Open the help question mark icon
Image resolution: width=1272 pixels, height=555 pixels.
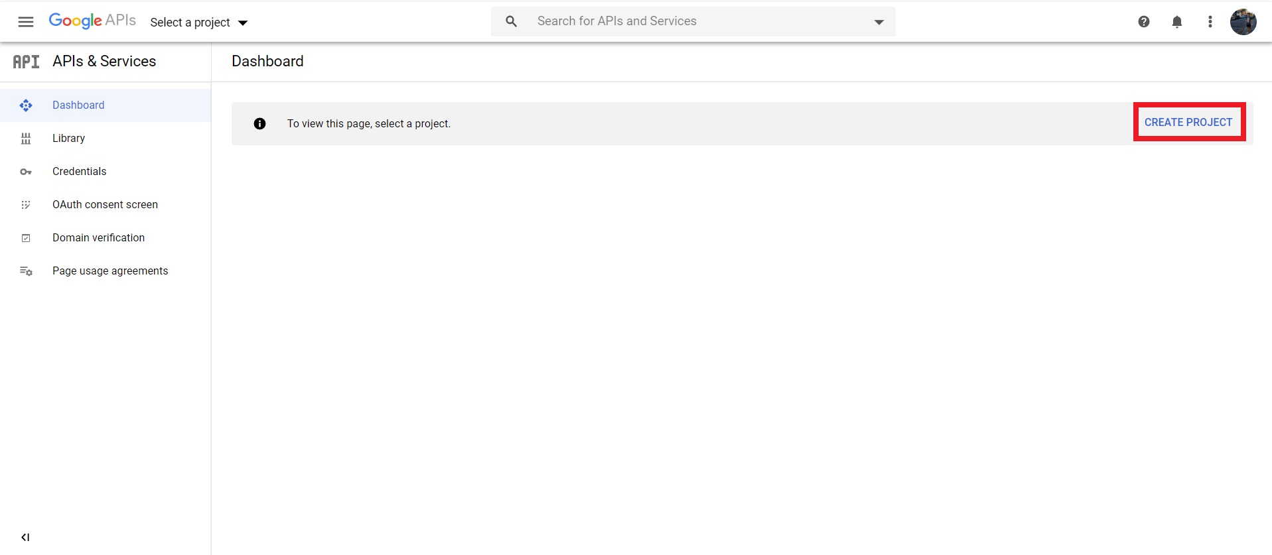click(x=1144, y=22)
